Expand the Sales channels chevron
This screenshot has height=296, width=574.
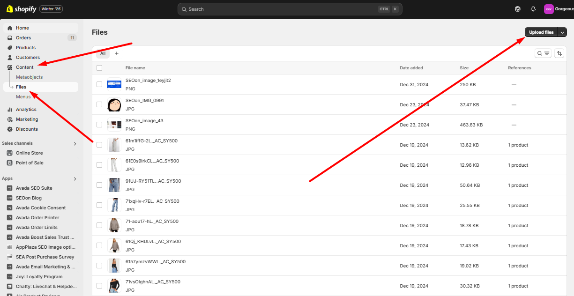(75, 144)
